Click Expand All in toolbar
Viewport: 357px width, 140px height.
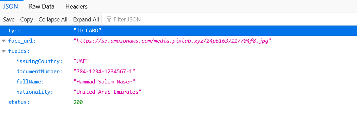click(x=86, y=19)
